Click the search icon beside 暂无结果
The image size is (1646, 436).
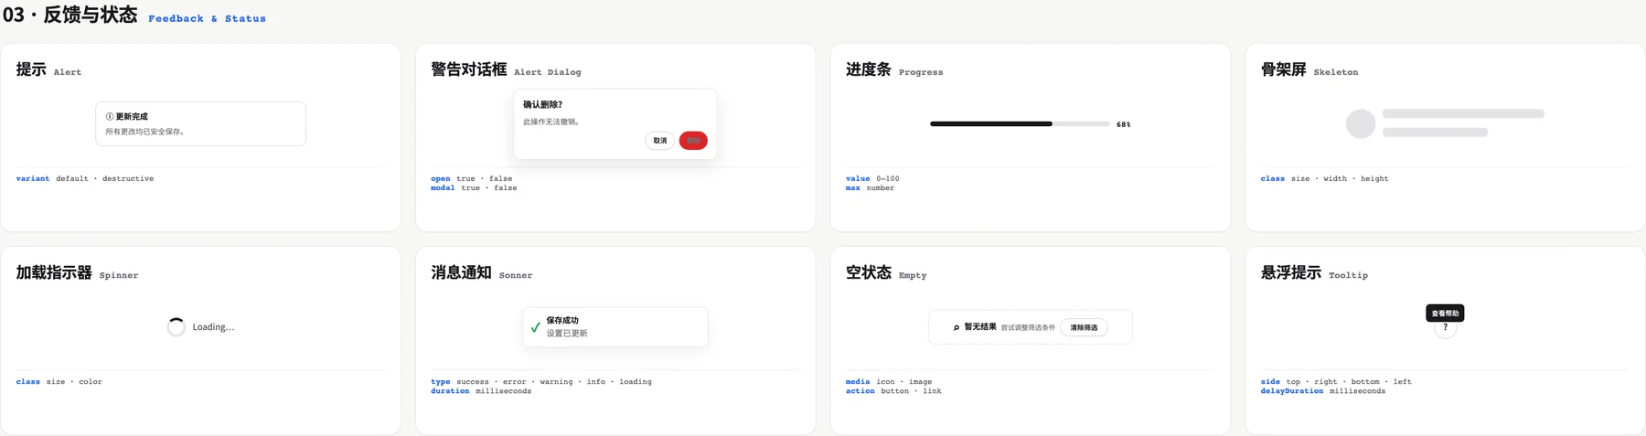pos(957,327)
